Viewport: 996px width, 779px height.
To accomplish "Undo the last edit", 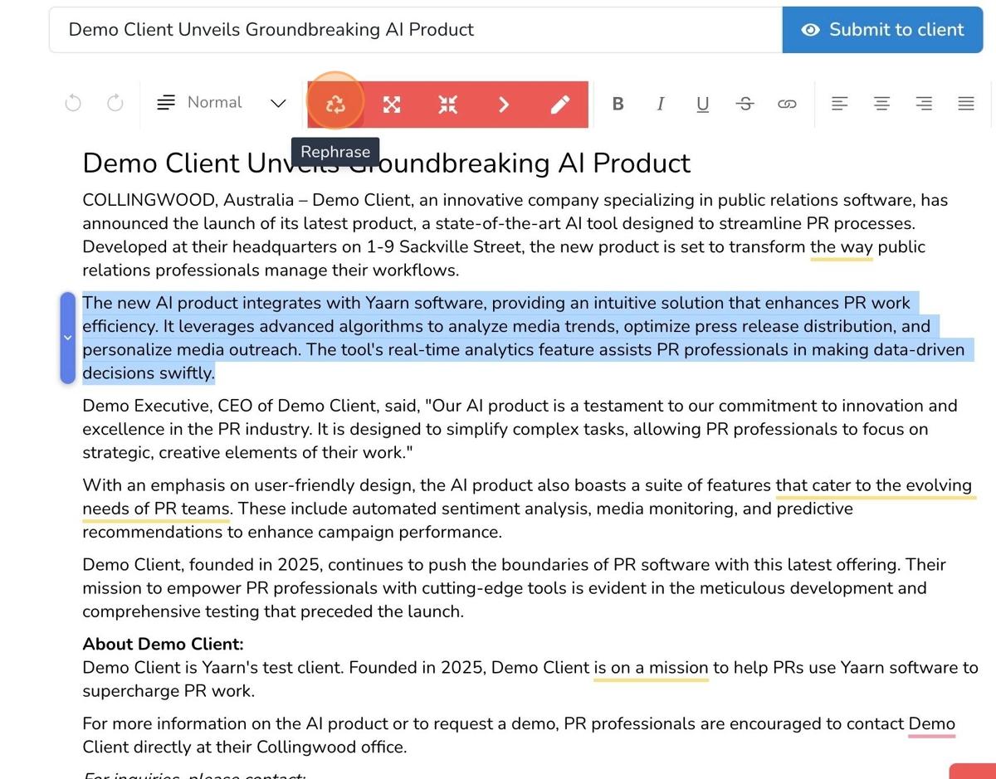I will pyautogui.click(x=73, y=103).
